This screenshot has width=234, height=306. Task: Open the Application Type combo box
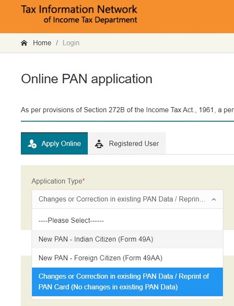pyautogui.click(x=127, y=199)
